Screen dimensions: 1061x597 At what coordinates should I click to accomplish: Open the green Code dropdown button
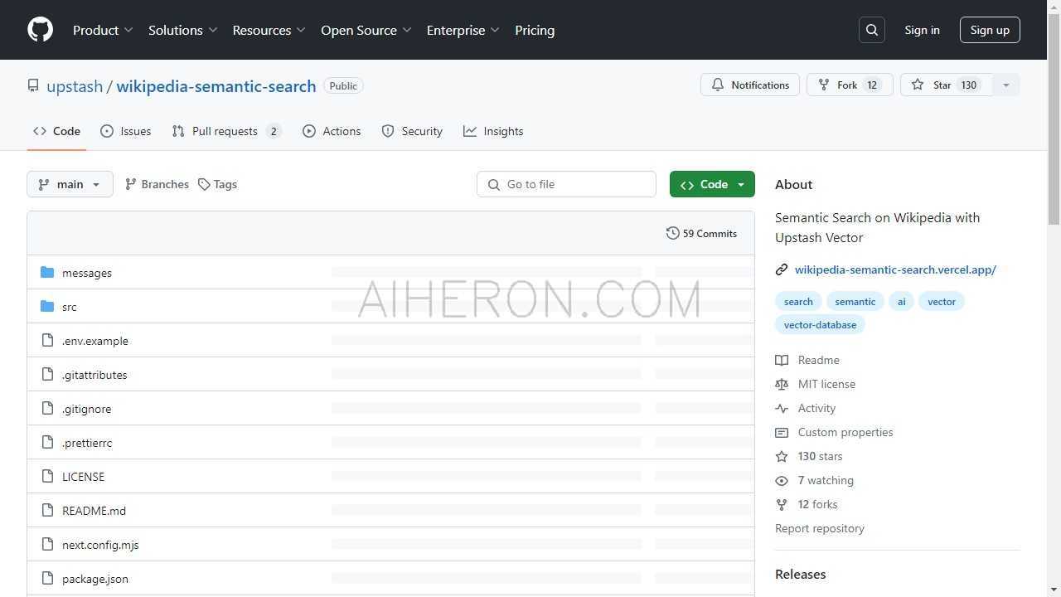712,184
